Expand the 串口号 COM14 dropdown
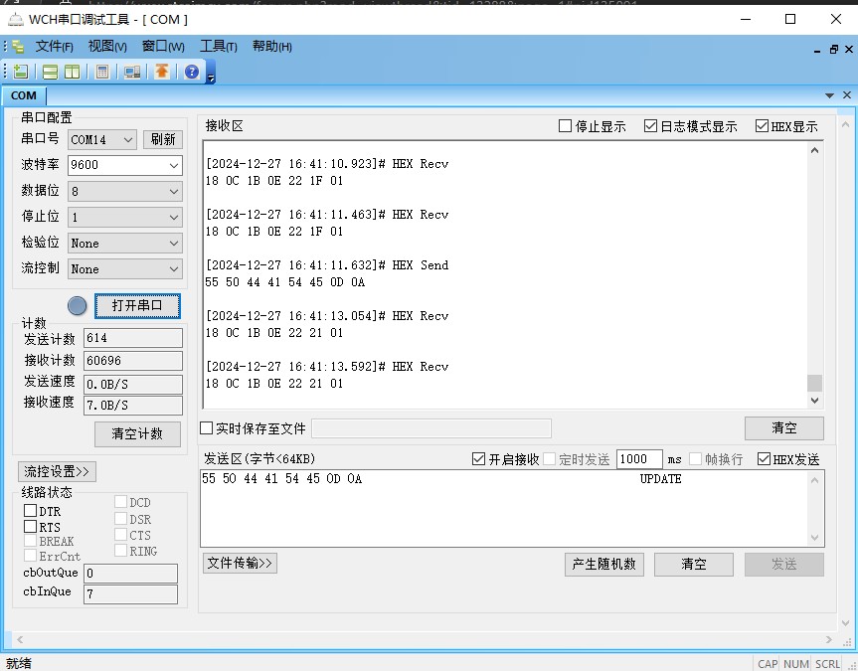This screenshot has height=671, width=858. [128, 139]
